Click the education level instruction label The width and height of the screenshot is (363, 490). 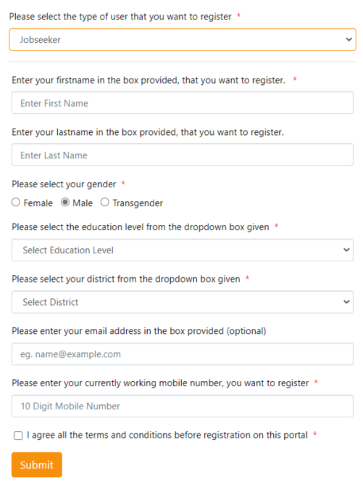tap(141, 227)
